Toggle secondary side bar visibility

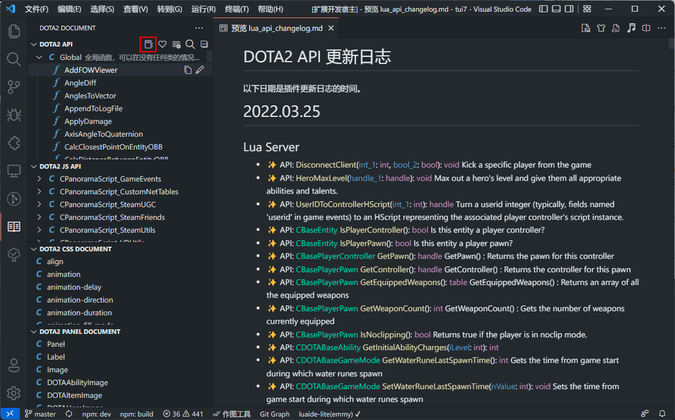coord(569,9)
